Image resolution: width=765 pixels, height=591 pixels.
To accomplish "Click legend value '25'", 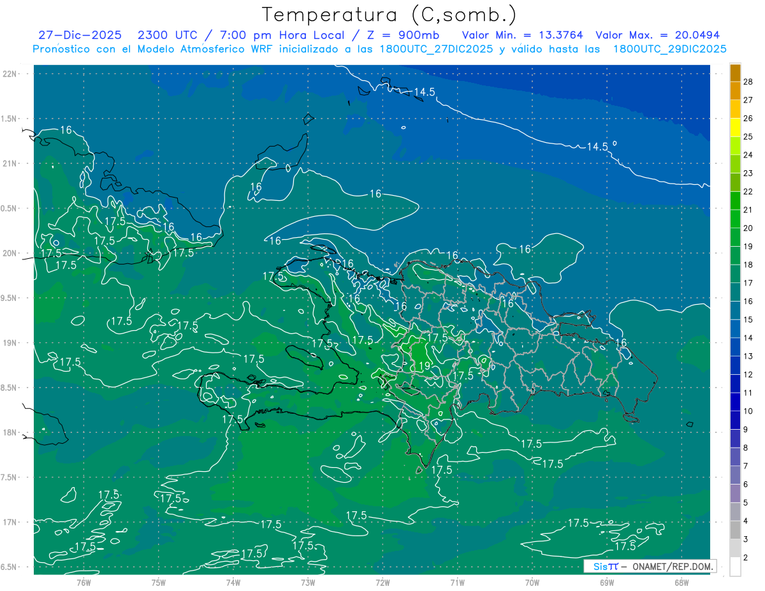I will (x=748, y=136).
